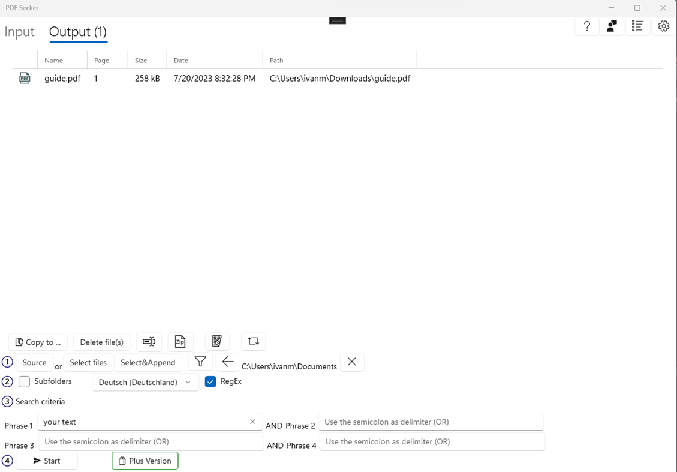Clear Phrase 1 with its X icon
677x472 pixels.
[252, 422]
